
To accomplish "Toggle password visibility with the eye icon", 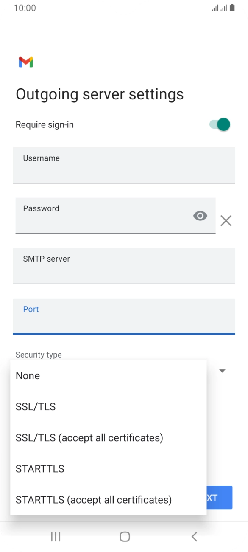I will 200,217.
